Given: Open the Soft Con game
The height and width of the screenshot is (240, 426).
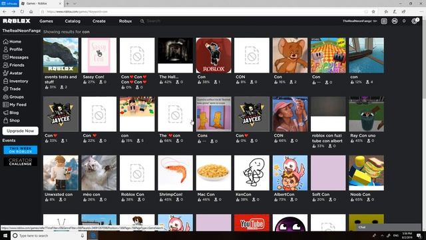Looking at the screenshot, I should click(x=328, y=173).
